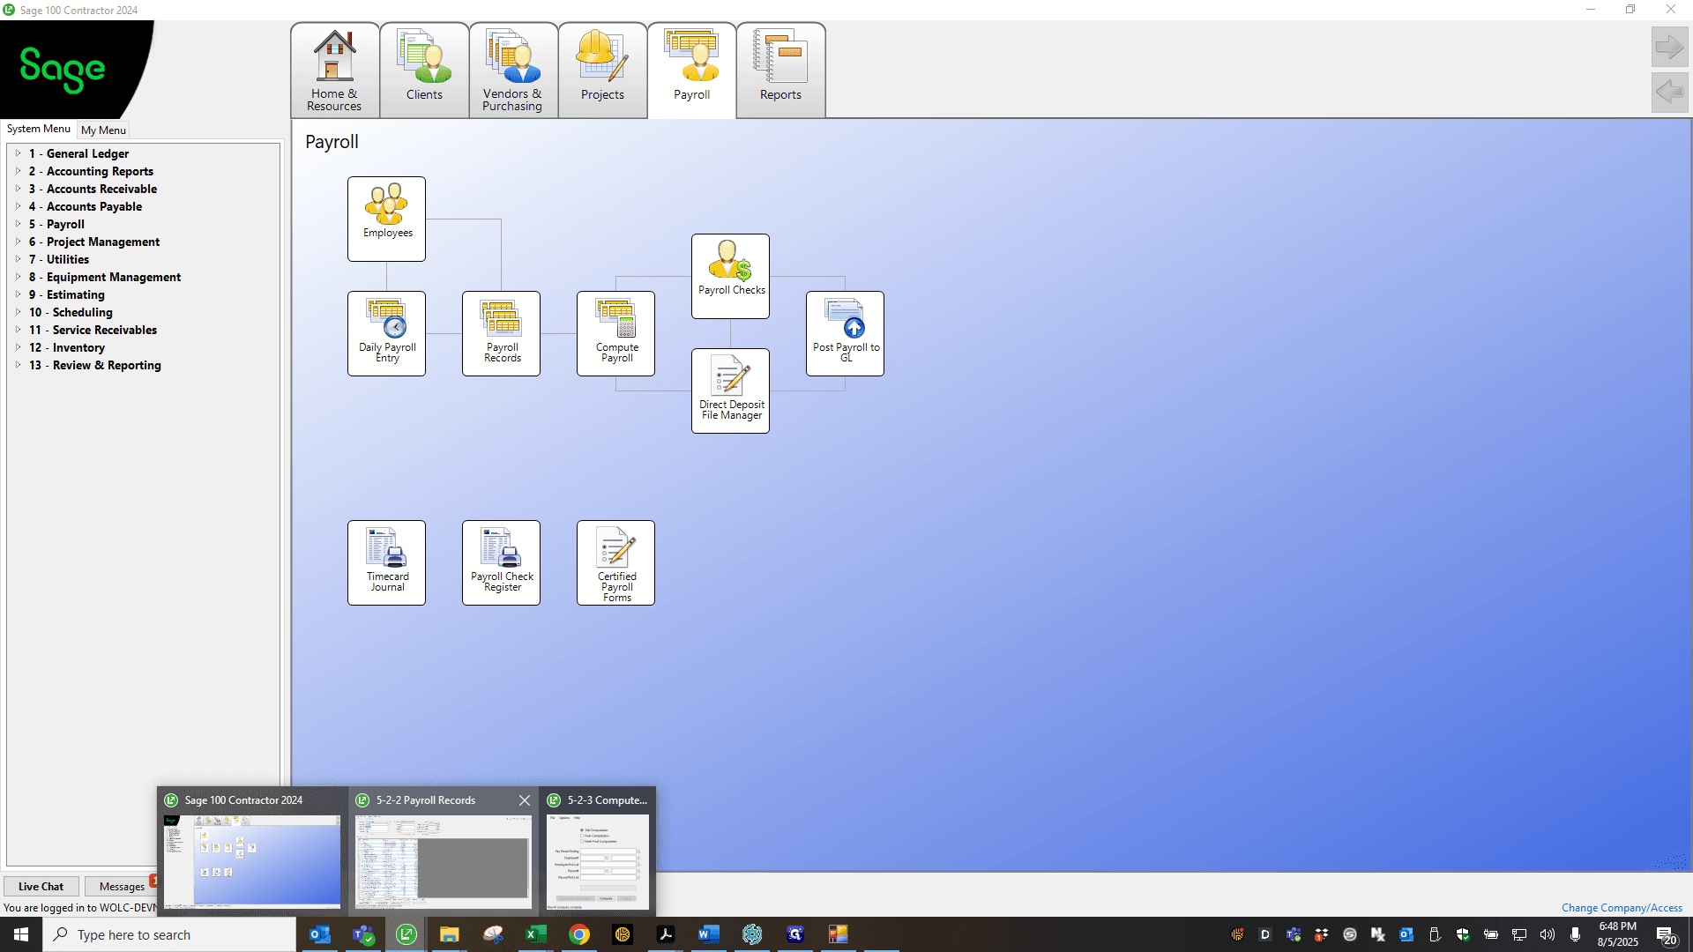The height and width of the screenshot is (952, 1693).
Task: Click Sage taskbar icon
Action: 406,934
